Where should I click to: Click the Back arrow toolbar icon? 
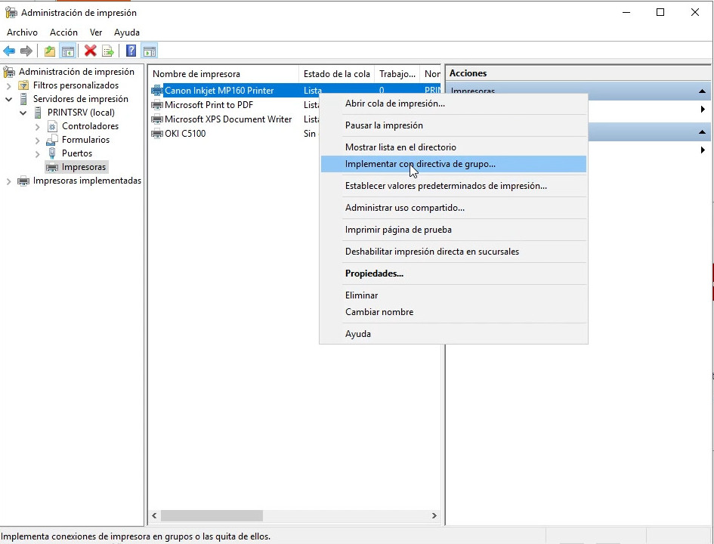9,51
